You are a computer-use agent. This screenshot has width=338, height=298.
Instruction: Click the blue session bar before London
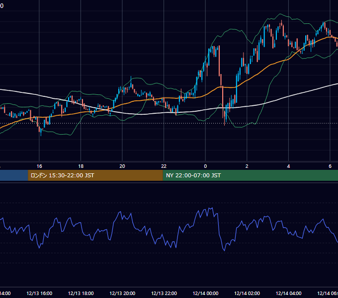tap(14, 175)
